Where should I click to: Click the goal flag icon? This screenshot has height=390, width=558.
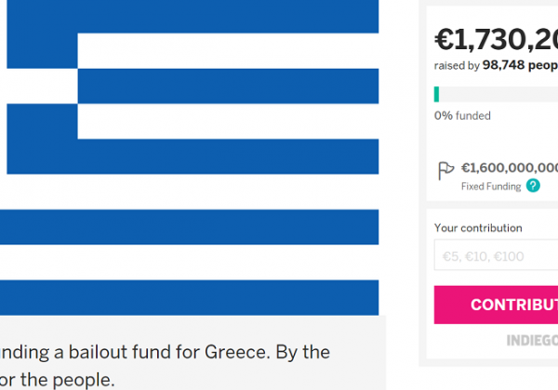(445, 171)
